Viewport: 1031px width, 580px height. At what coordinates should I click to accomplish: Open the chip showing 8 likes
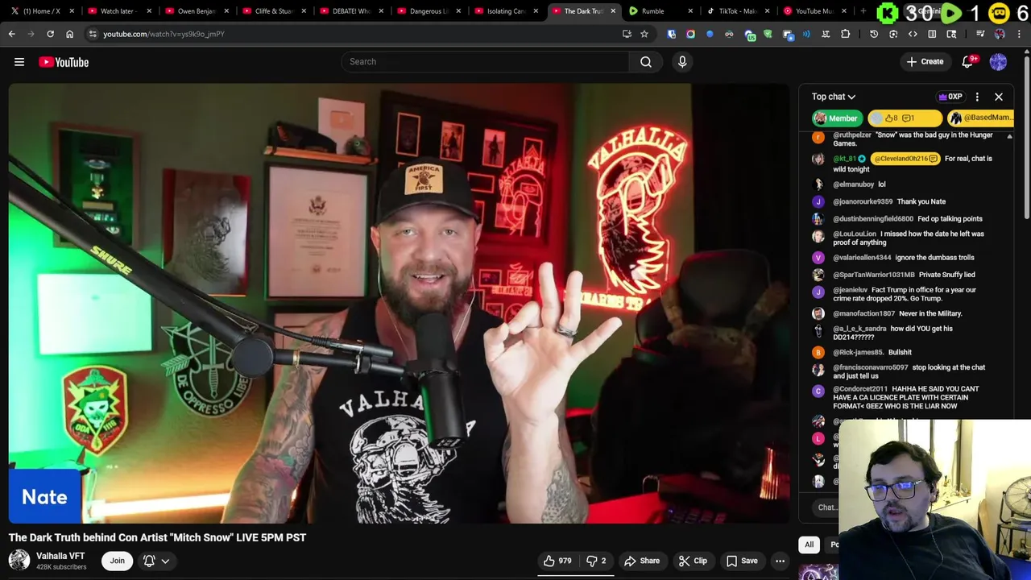coord(904,118)
